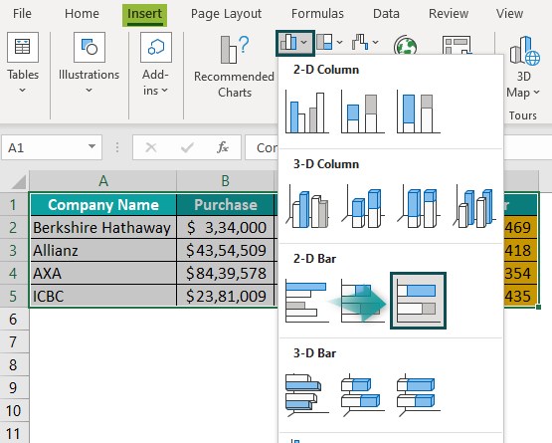Pick the 3-D Column chart option
552x443 pixels.
pos(473,206)
